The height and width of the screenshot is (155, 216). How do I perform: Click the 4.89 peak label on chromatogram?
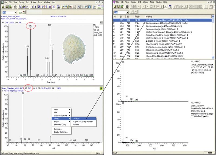click(x=50, y=25)
